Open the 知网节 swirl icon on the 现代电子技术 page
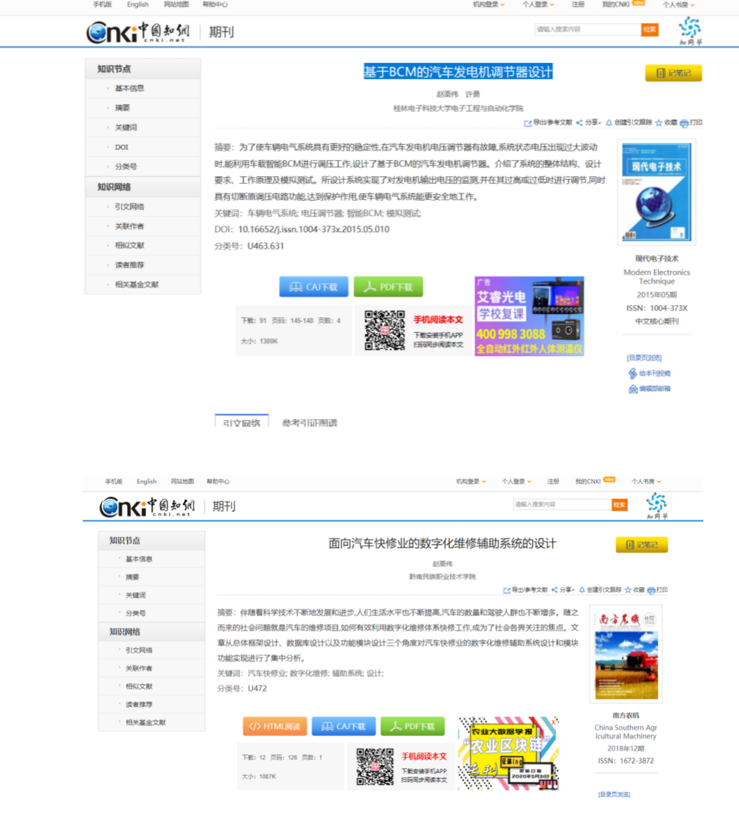This screenshot has height=819, width=739. (x=690, y=31)
